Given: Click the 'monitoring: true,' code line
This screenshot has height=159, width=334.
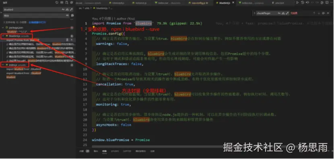Looking at the screenshot, I should coord(113,104).
